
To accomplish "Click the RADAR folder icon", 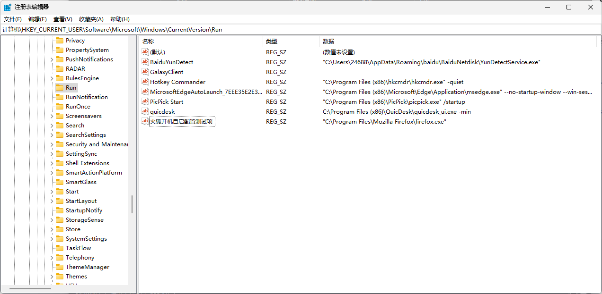I will click(x=59, y=68).
